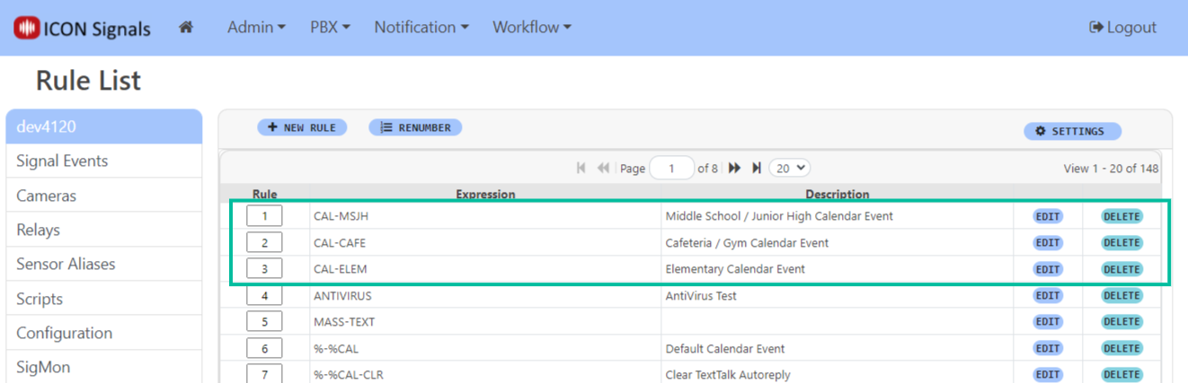Delete the MASS-TEXT rule
Viewport: 1188px width, 383px height.
pos(1121,321)
